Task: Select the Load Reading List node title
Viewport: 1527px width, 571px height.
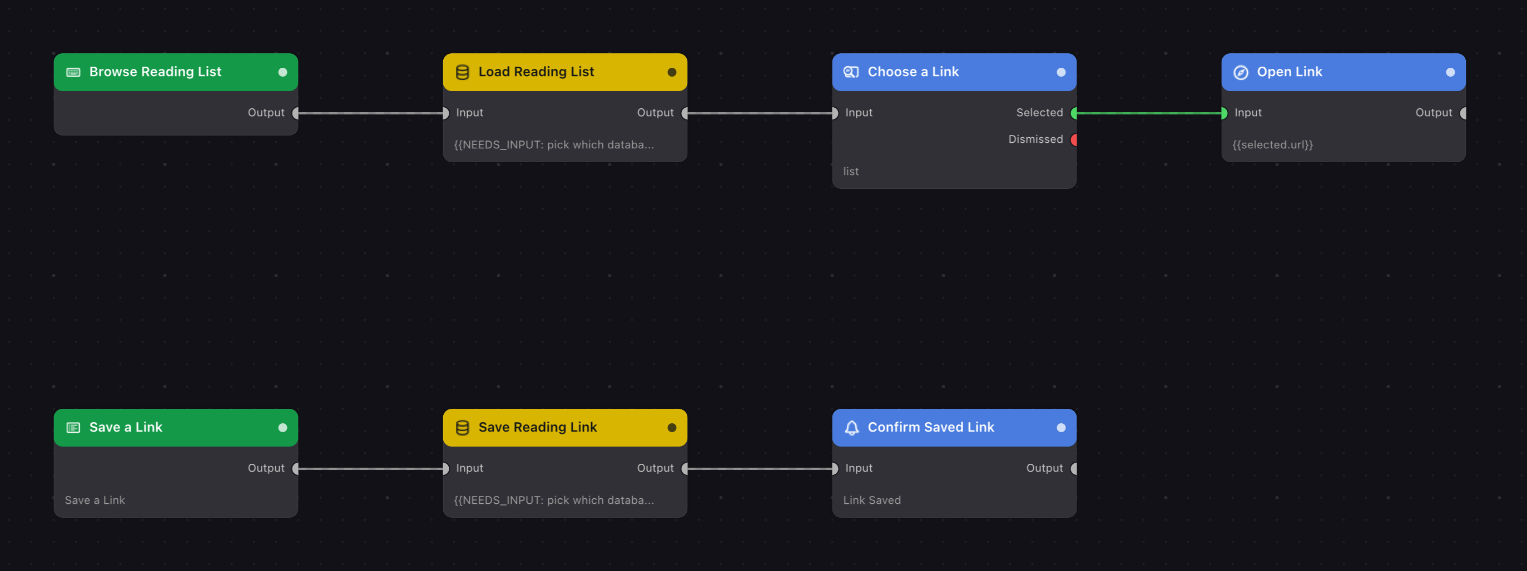Action: pos(537,72)
